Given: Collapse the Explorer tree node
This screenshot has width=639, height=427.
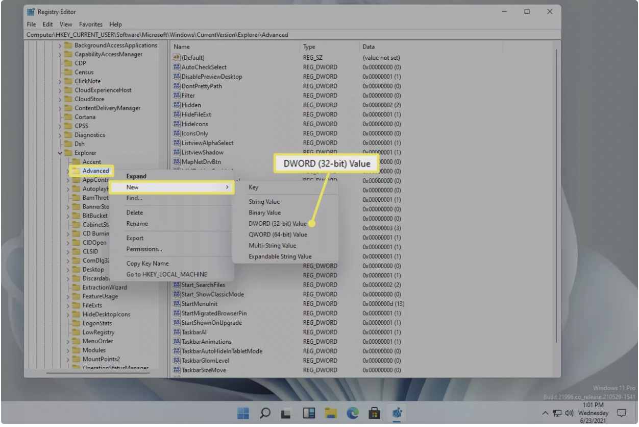Looking at the screenshot, I should (60, 153).
